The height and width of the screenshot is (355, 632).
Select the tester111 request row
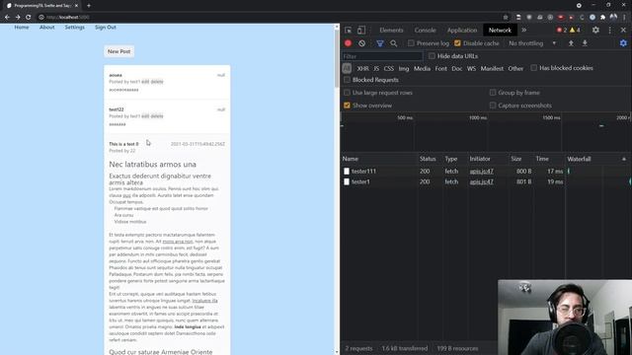coord(486,171)
